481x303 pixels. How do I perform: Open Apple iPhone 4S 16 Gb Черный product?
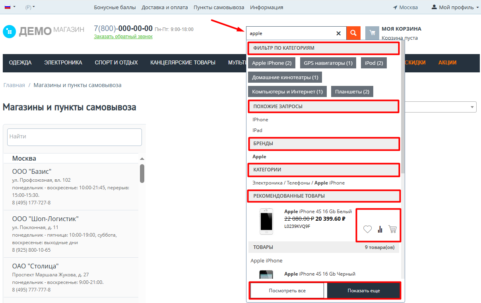pos(320,274)
